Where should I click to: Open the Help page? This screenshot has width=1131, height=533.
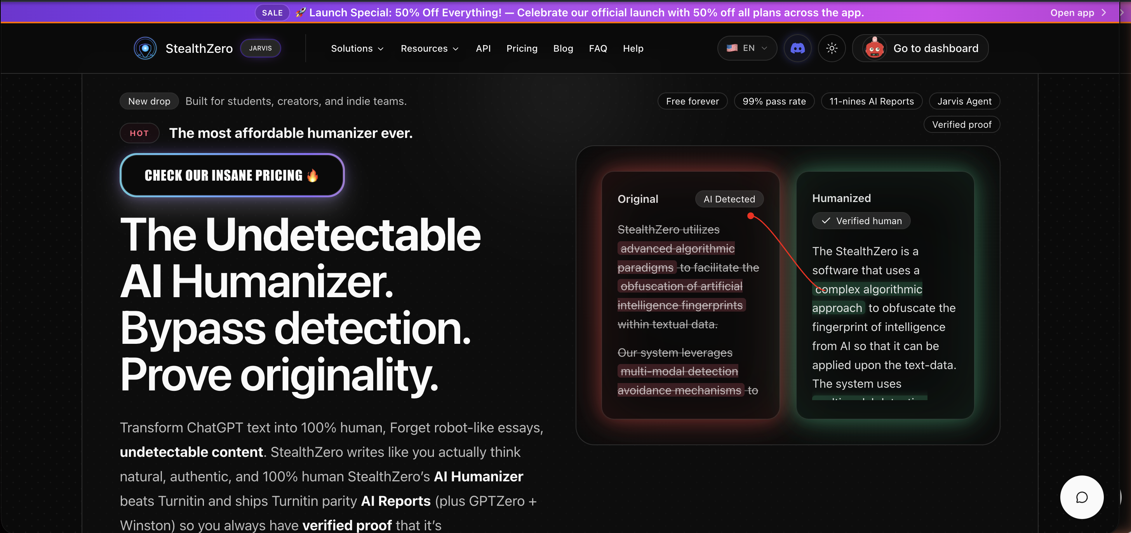[633, 48]
